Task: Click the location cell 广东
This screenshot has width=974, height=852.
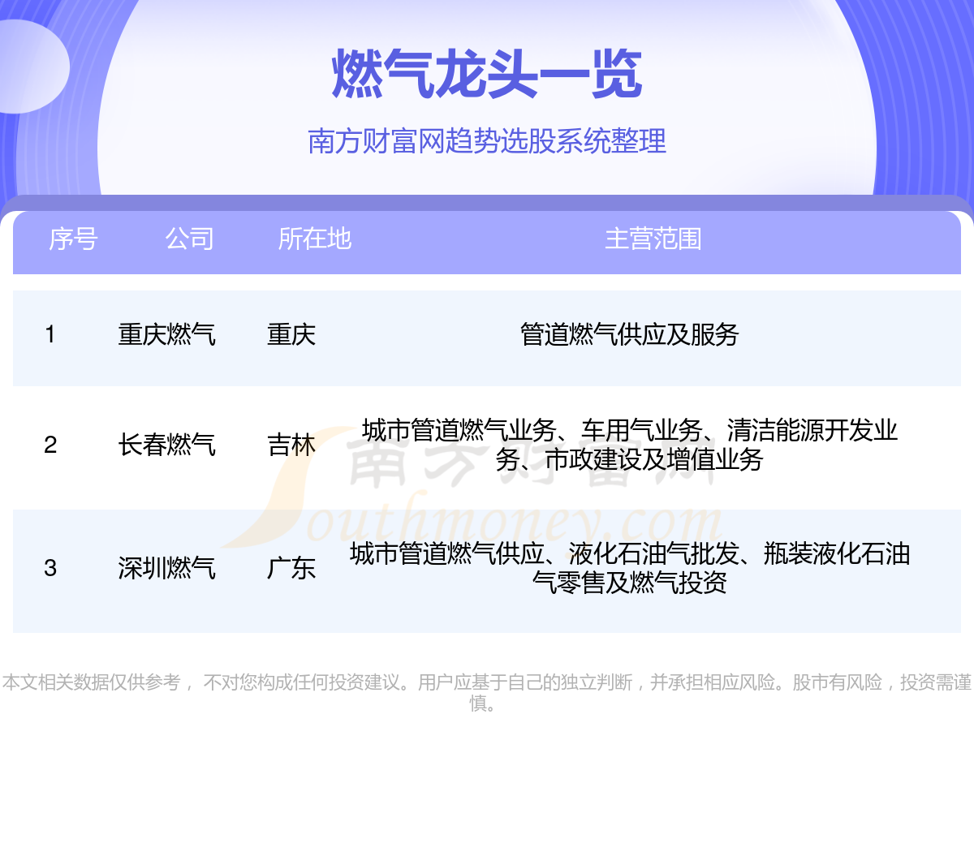Action: (x=291, y=568)
